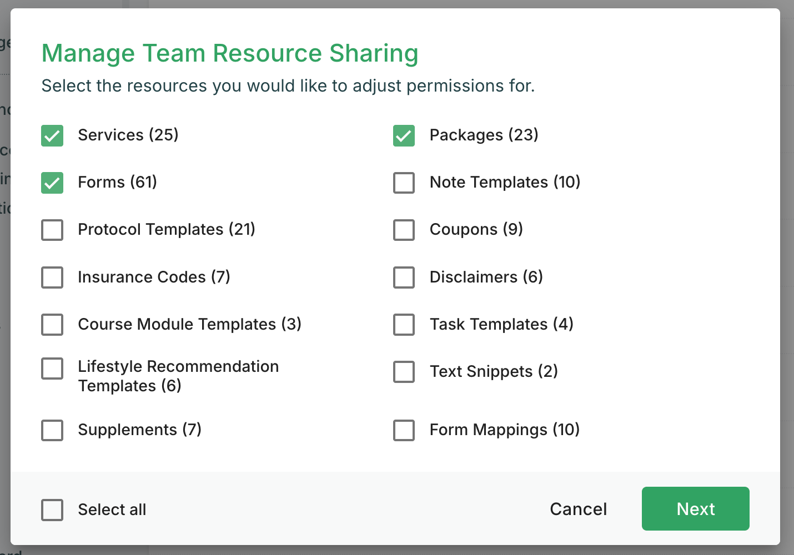This screenshot has height=555, width=794.
Task: Click the Select all label text
Action: [x=112, y=509]
